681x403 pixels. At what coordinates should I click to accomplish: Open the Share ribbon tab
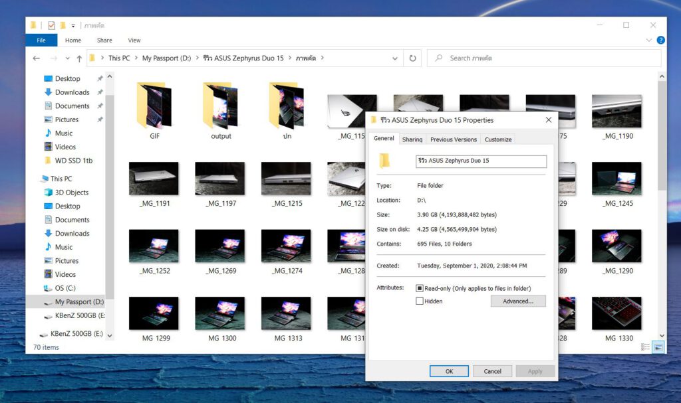(104, 40)
